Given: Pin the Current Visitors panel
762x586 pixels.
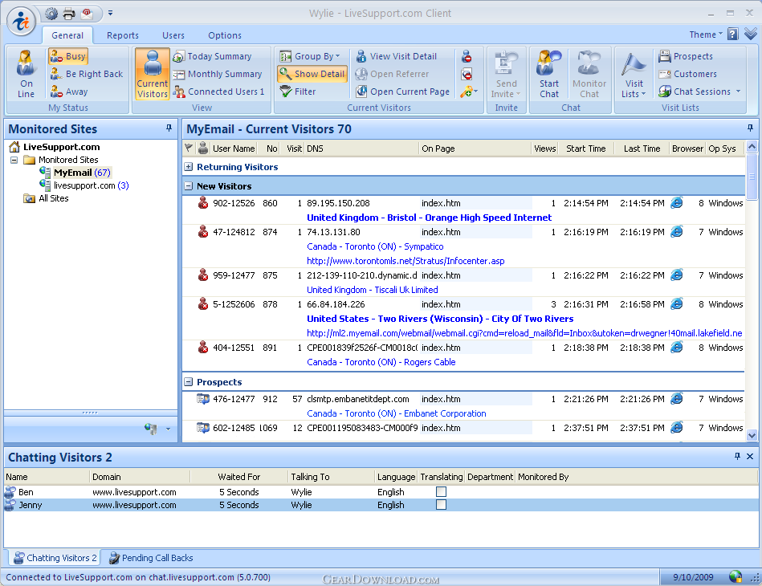Looking at the screenshot, I should coord(750,128).
